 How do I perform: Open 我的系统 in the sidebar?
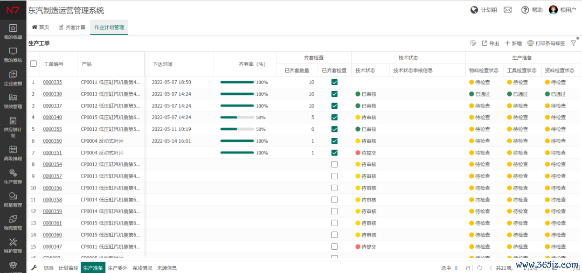13,55
